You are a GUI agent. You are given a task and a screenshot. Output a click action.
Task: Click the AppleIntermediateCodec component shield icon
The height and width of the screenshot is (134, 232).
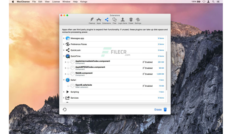point(72,62)
